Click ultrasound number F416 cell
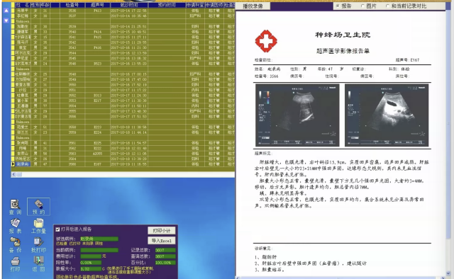The image size is (454, 279). (97, 47)
